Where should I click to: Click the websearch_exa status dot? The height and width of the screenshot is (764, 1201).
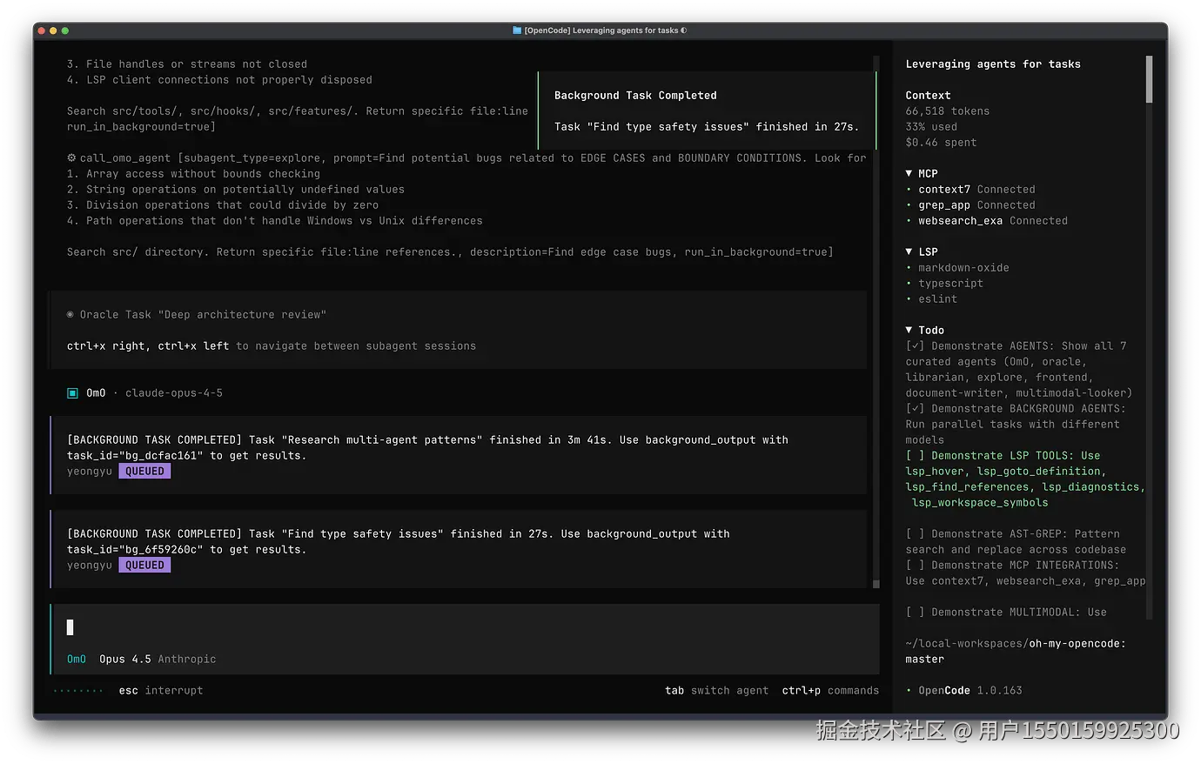[x=909, y=221]
